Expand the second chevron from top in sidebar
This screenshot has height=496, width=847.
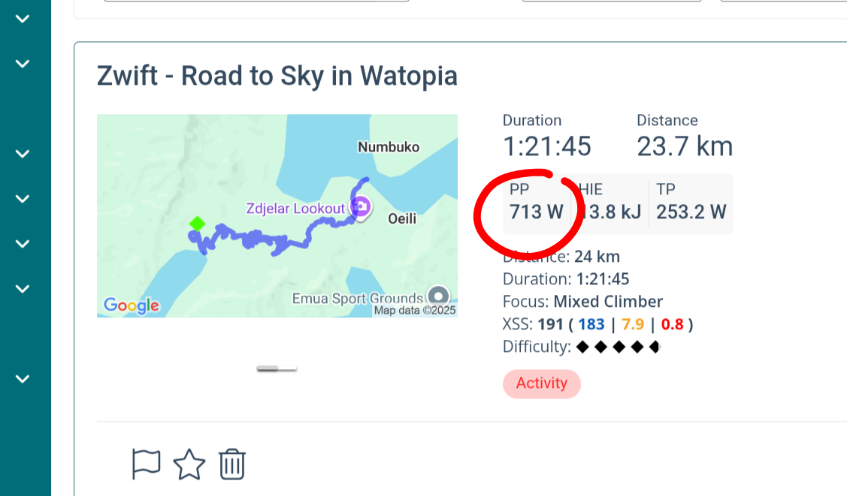click(x=23, y=64)
